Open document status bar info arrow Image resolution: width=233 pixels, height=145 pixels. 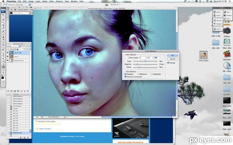(64, 117)
